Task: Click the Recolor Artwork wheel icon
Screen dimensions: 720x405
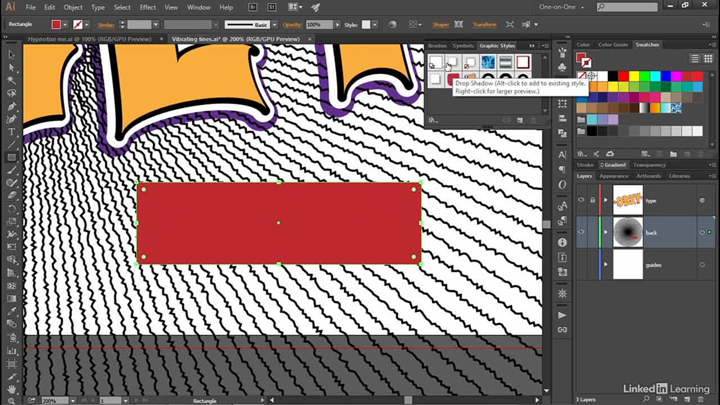Action: (393, 24)
